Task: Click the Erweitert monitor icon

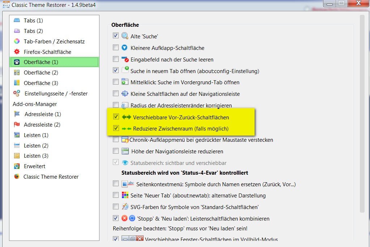Action: tap(17, 166)
